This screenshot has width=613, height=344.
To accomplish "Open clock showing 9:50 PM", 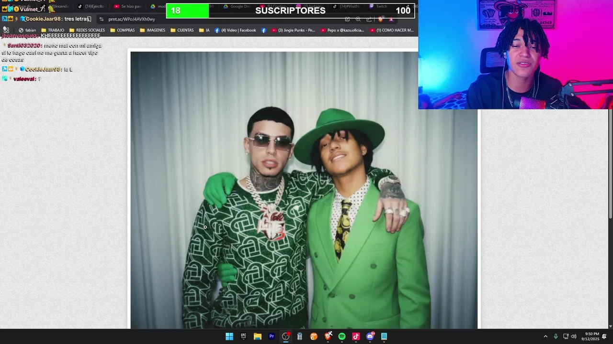I will click(590, 336).
